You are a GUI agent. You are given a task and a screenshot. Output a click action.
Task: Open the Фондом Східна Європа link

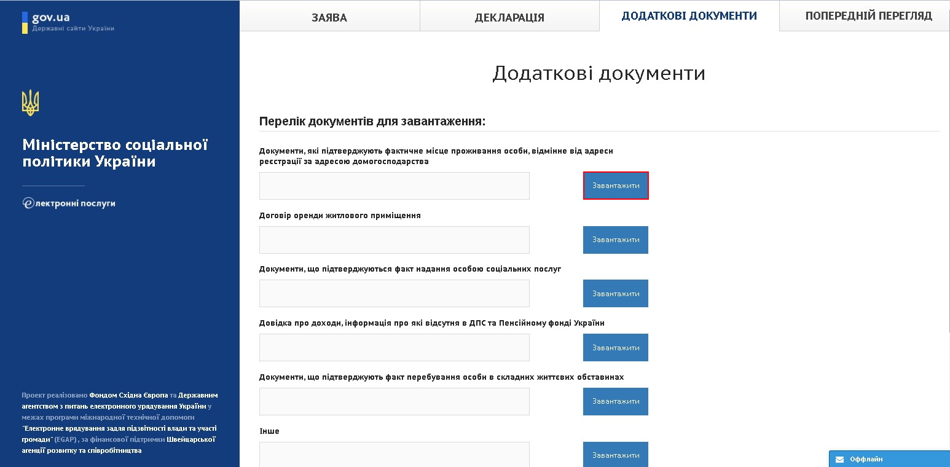click(x=128, y=395)
